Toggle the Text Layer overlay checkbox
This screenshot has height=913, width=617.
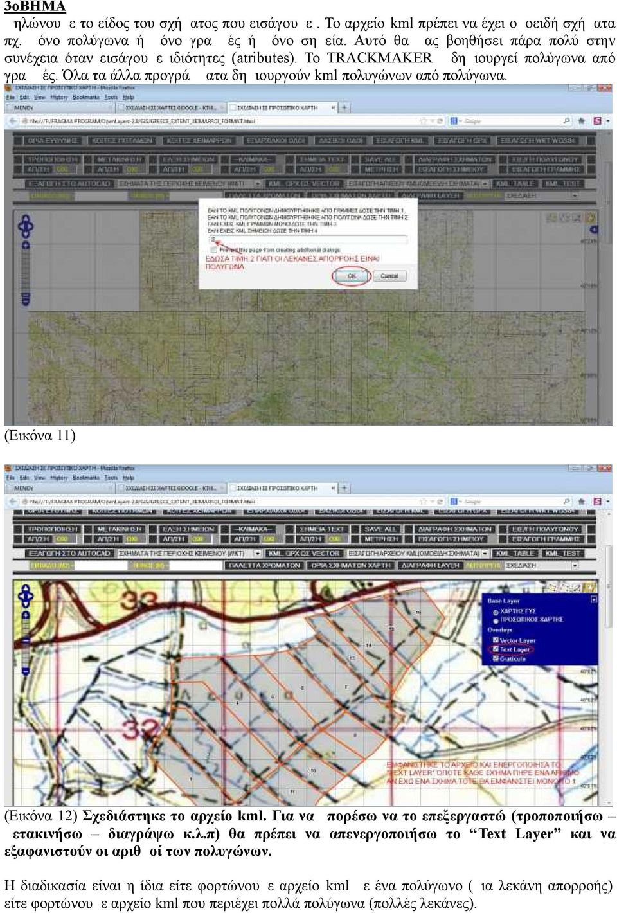tap(496, 649)
